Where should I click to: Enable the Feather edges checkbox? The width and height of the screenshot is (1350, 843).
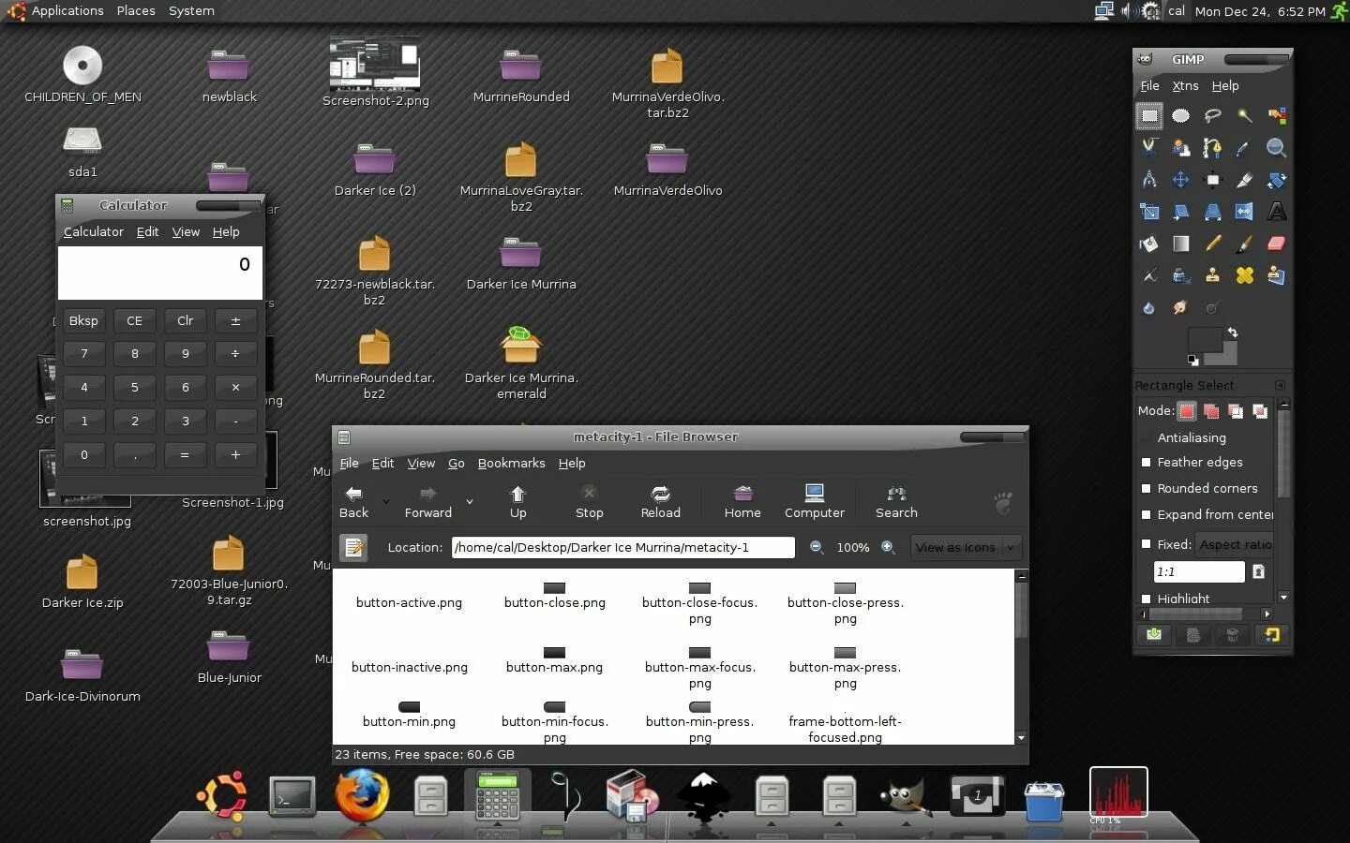pos(1146,462)
